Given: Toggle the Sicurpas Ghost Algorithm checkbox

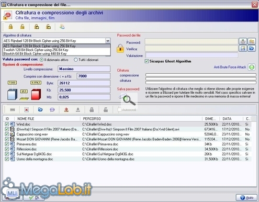Looking at the screenshot, I should click(x=147, y=61).
